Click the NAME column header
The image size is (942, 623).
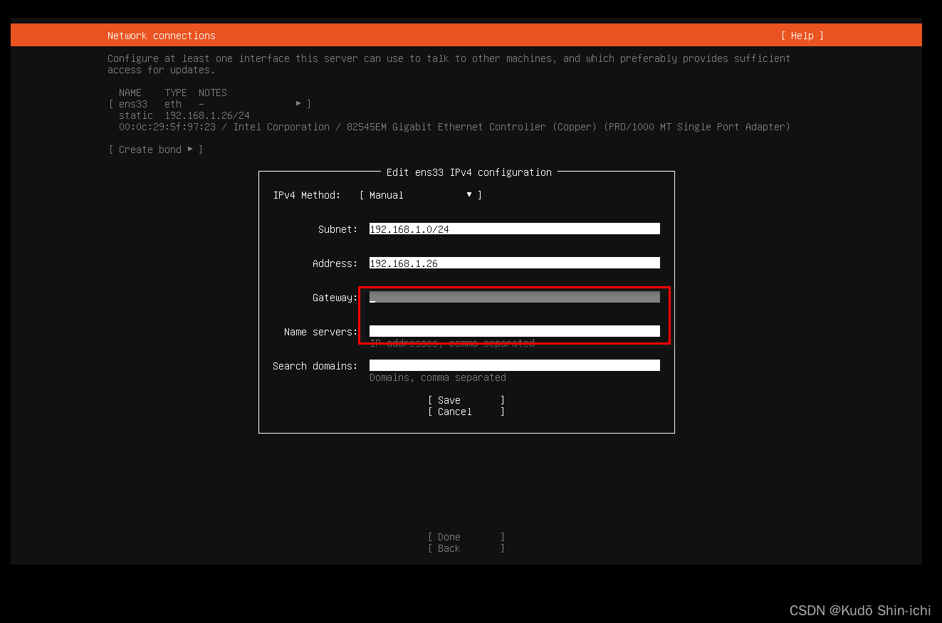click(x=130, y=93)
